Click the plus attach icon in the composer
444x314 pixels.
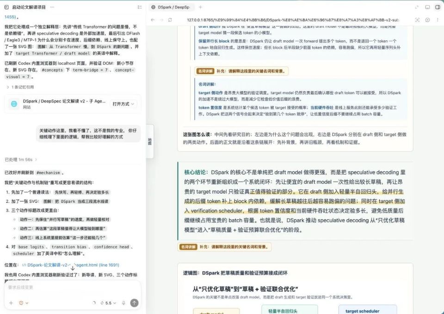click(x=11, y=303)
